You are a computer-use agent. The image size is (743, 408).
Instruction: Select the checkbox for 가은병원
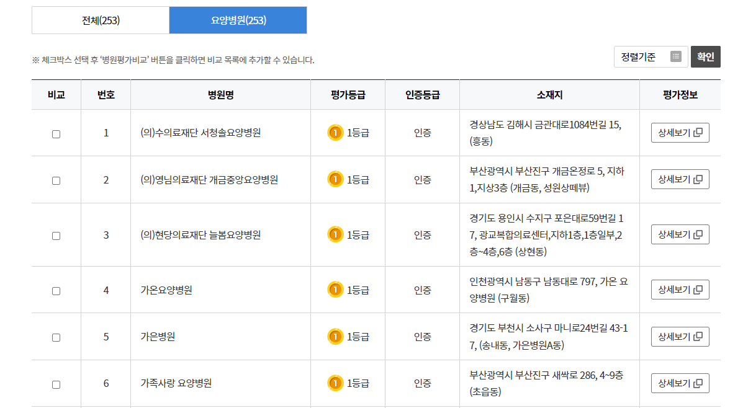[56, 337]
